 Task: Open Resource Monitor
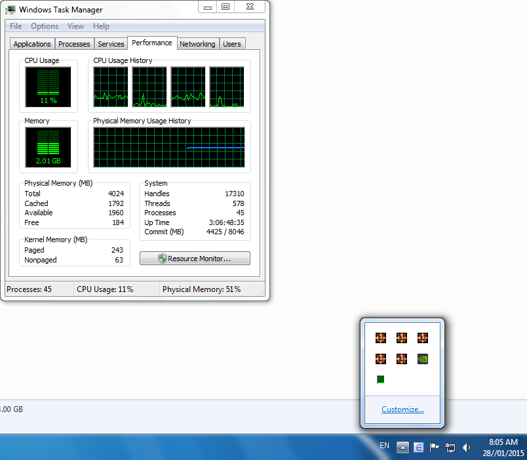pos(195,259)
